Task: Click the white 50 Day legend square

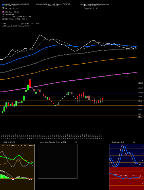Action: [3, 8]
